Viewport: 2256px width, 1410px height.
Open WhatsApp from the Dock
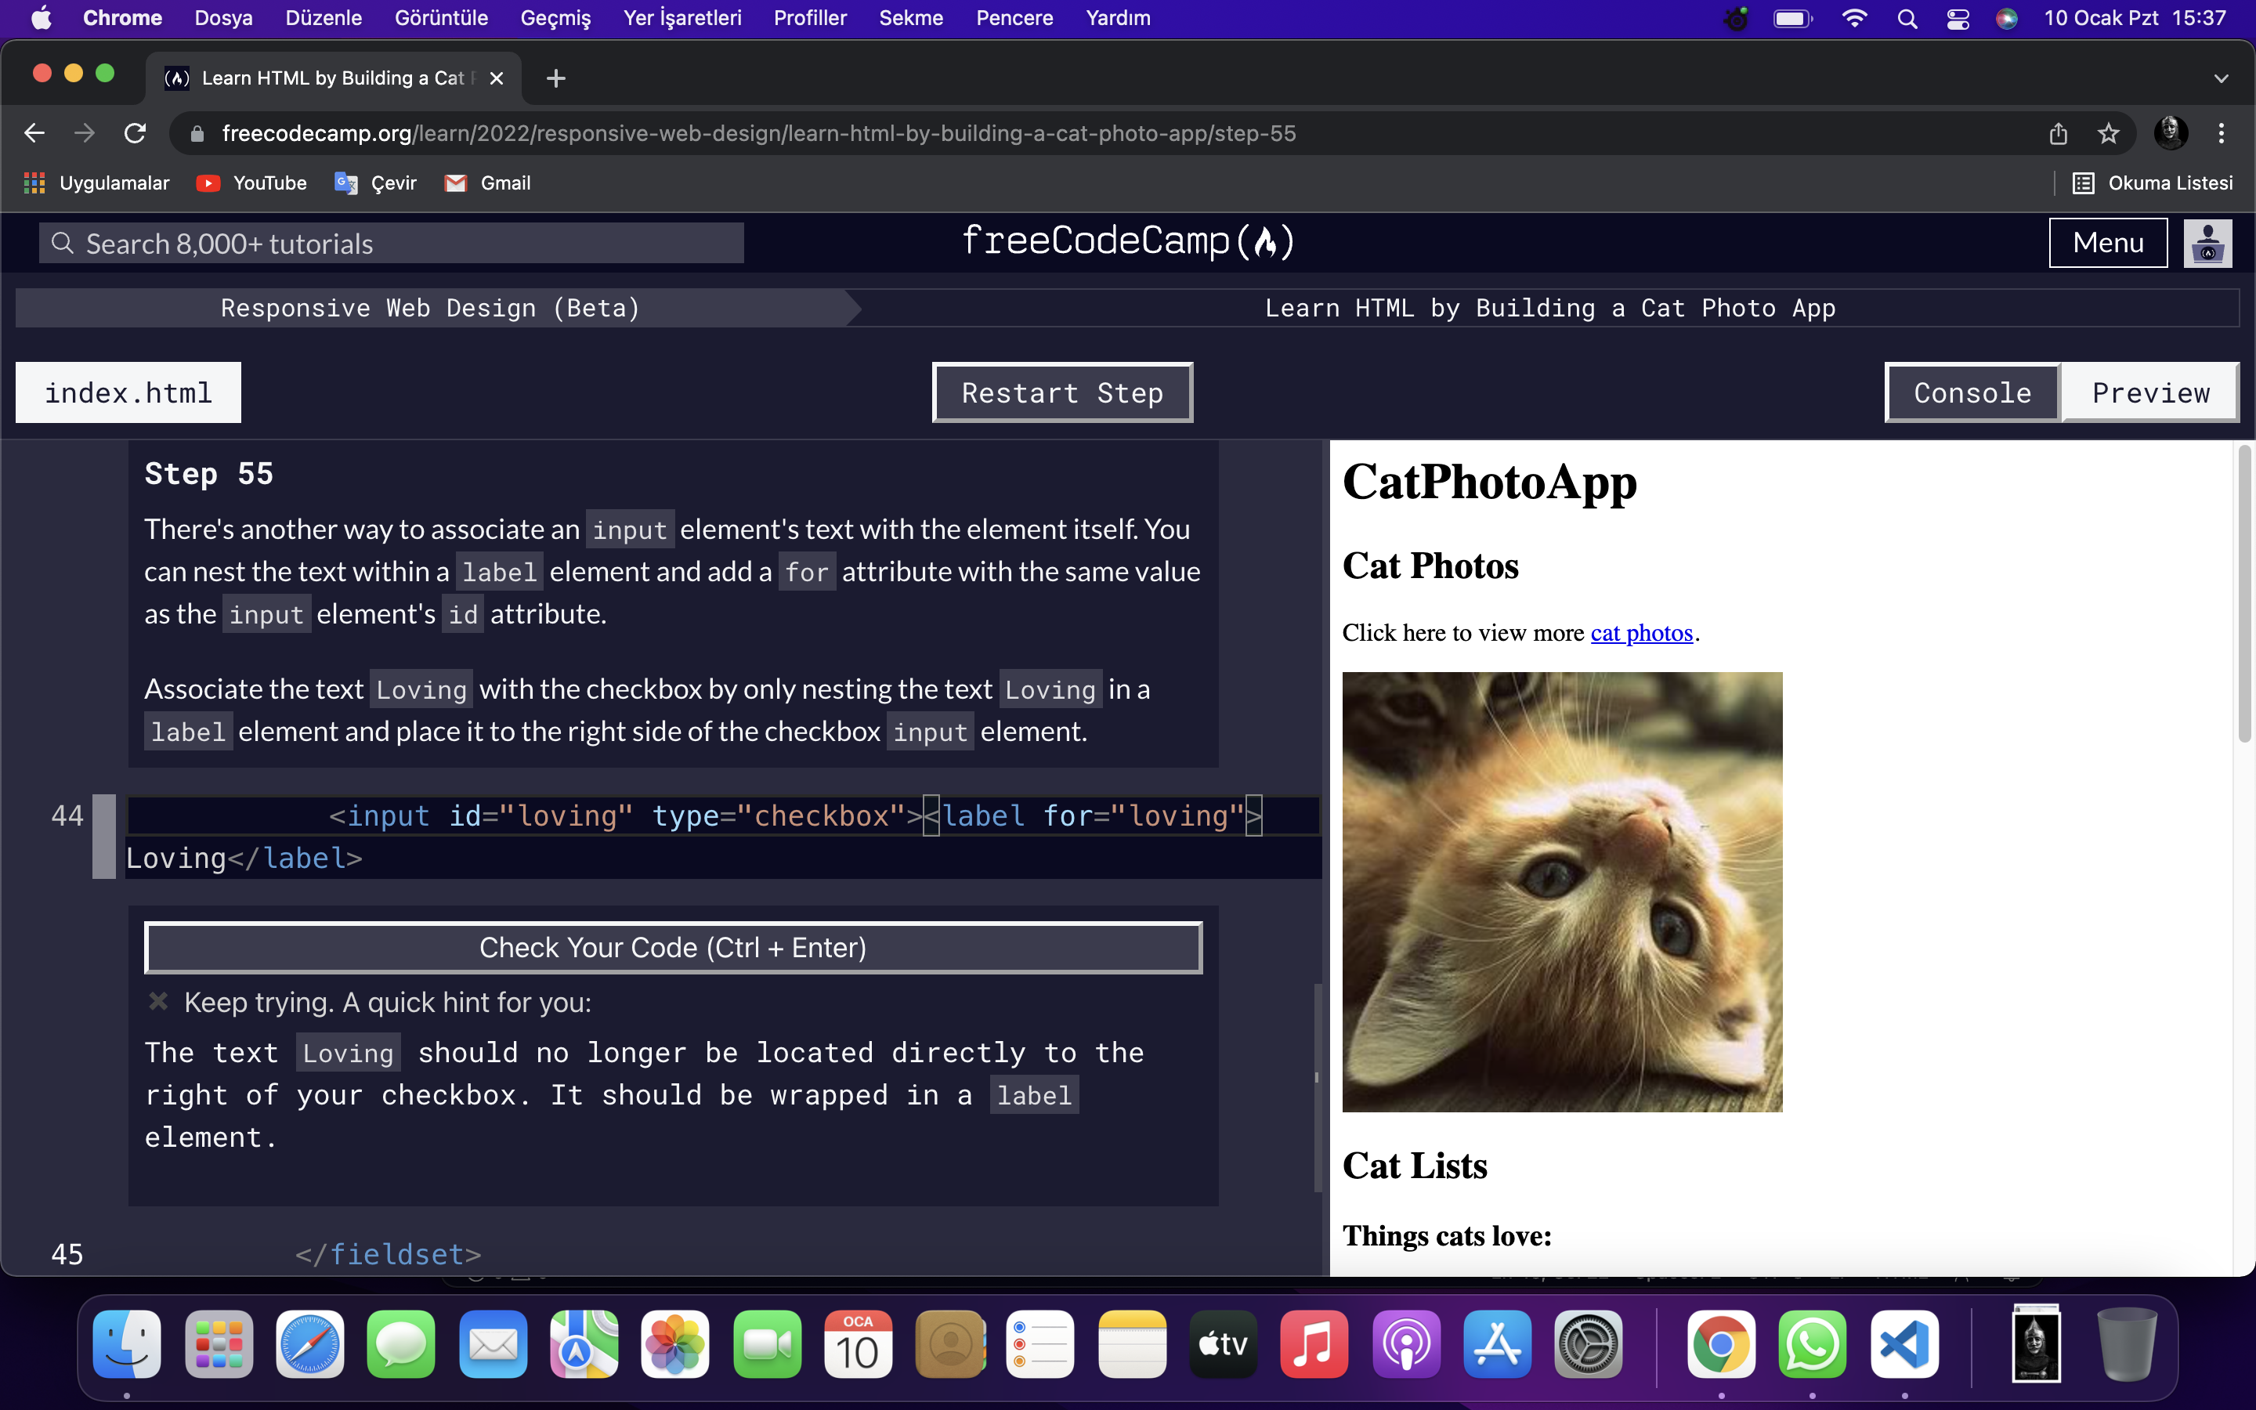click(x=1813, y=1343)
